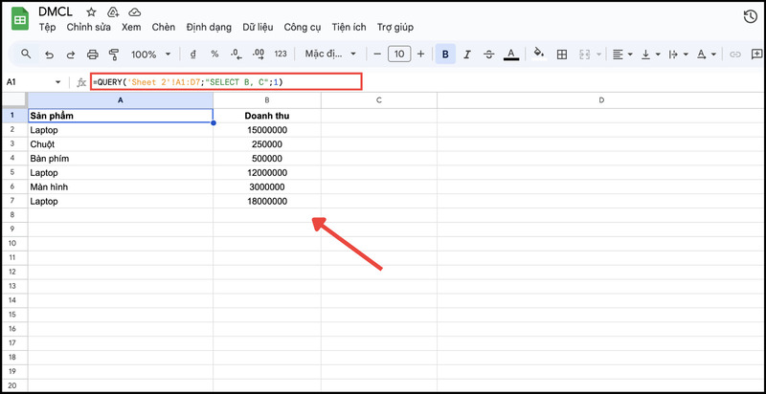Select cell Sản phẩm

(121, 116)
